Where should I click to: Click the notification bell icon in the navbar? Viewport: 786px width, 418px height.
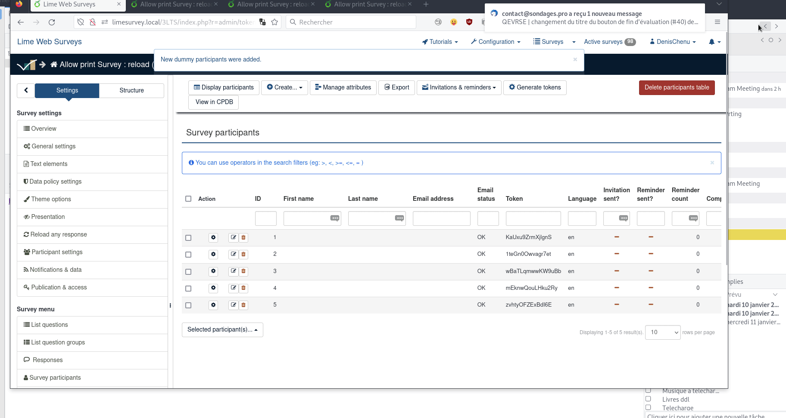[x=712, y=42]
